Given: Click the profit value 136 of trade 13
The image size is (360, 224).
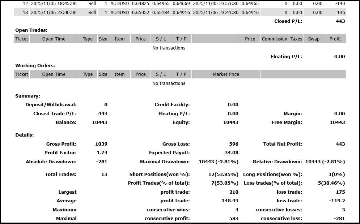Looking at the screenshot, I should point(340,13).
